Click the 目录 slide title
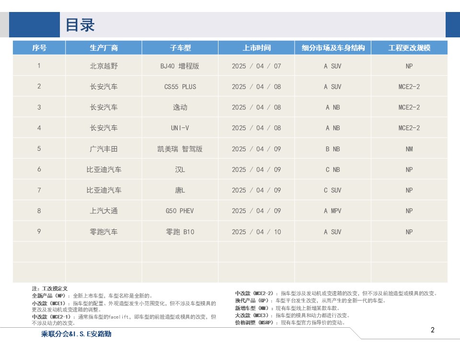The width and height of the screenshot is (460, 345). pos(80,25)
